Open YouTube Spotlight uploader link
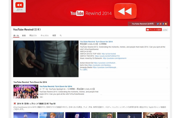181x118 pixels. click(x=56, y=89)
